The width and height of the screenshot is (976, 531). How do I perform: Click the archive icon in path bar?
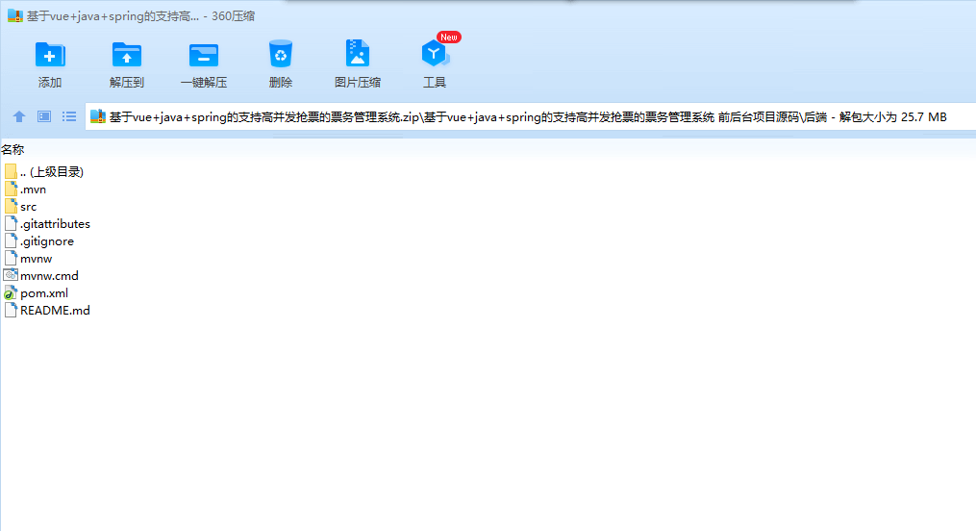pos(98,116)
